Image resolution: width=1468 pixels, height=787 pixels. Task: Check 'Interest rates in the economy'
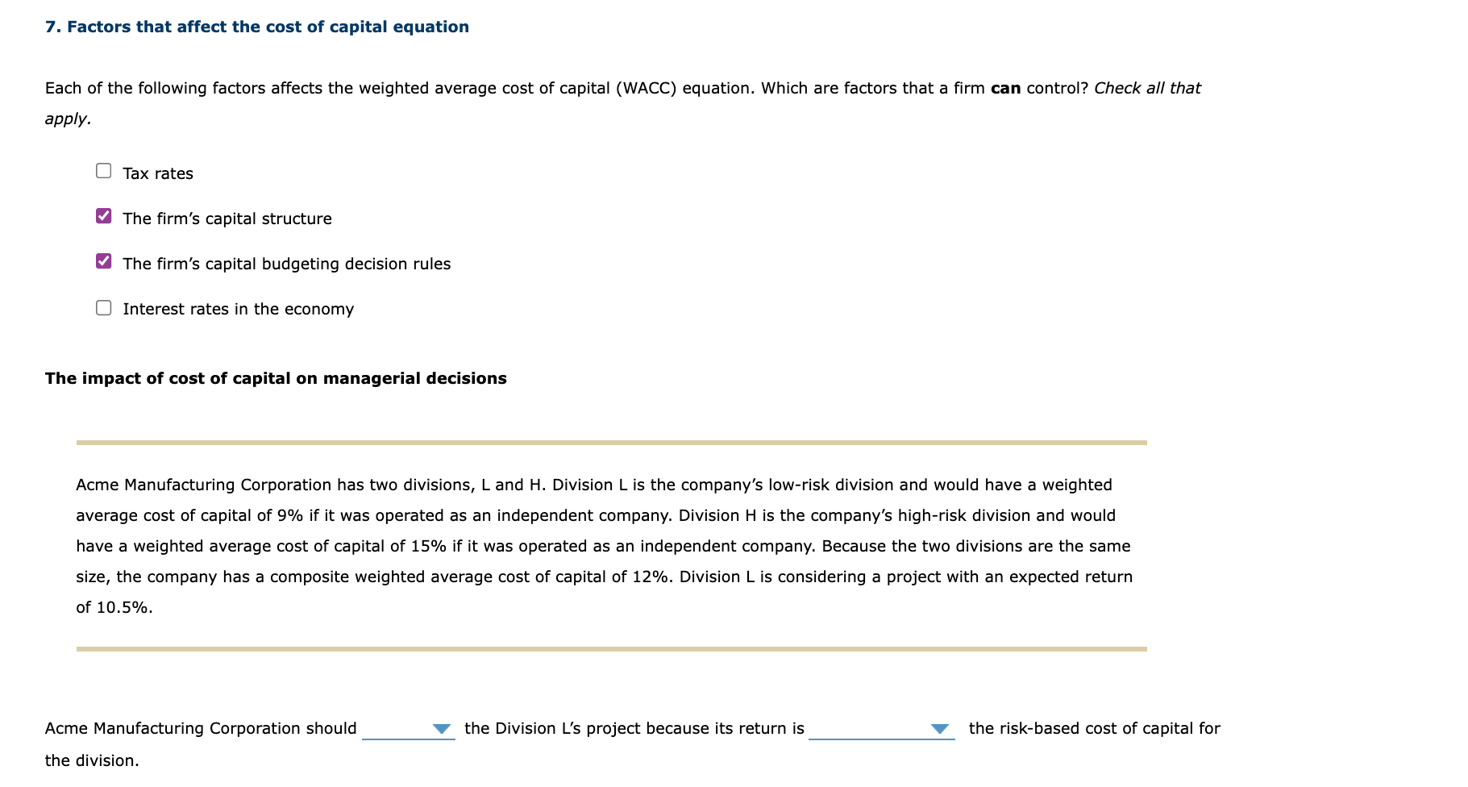(102, 304)
